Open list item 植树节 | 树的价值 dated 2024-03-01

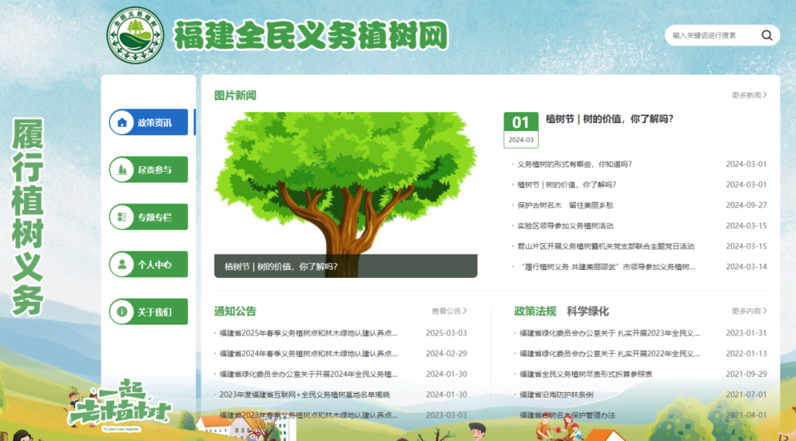[x=567, y=184]
